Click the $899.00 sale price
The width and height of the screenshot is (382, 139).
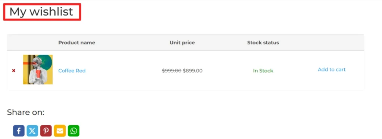[192, 70]
